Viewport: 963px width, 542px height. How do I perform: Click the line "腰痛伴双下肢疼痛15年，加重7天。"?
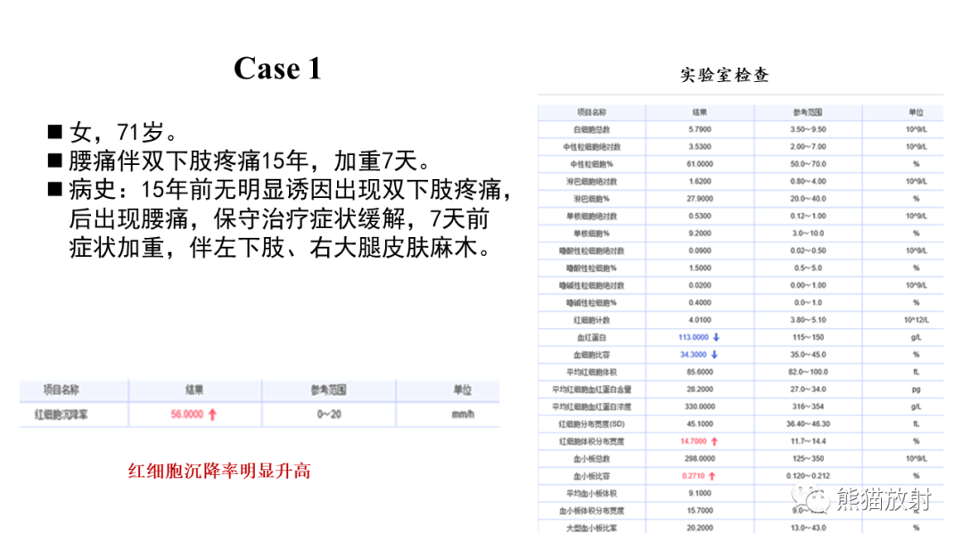click(251, 160)
